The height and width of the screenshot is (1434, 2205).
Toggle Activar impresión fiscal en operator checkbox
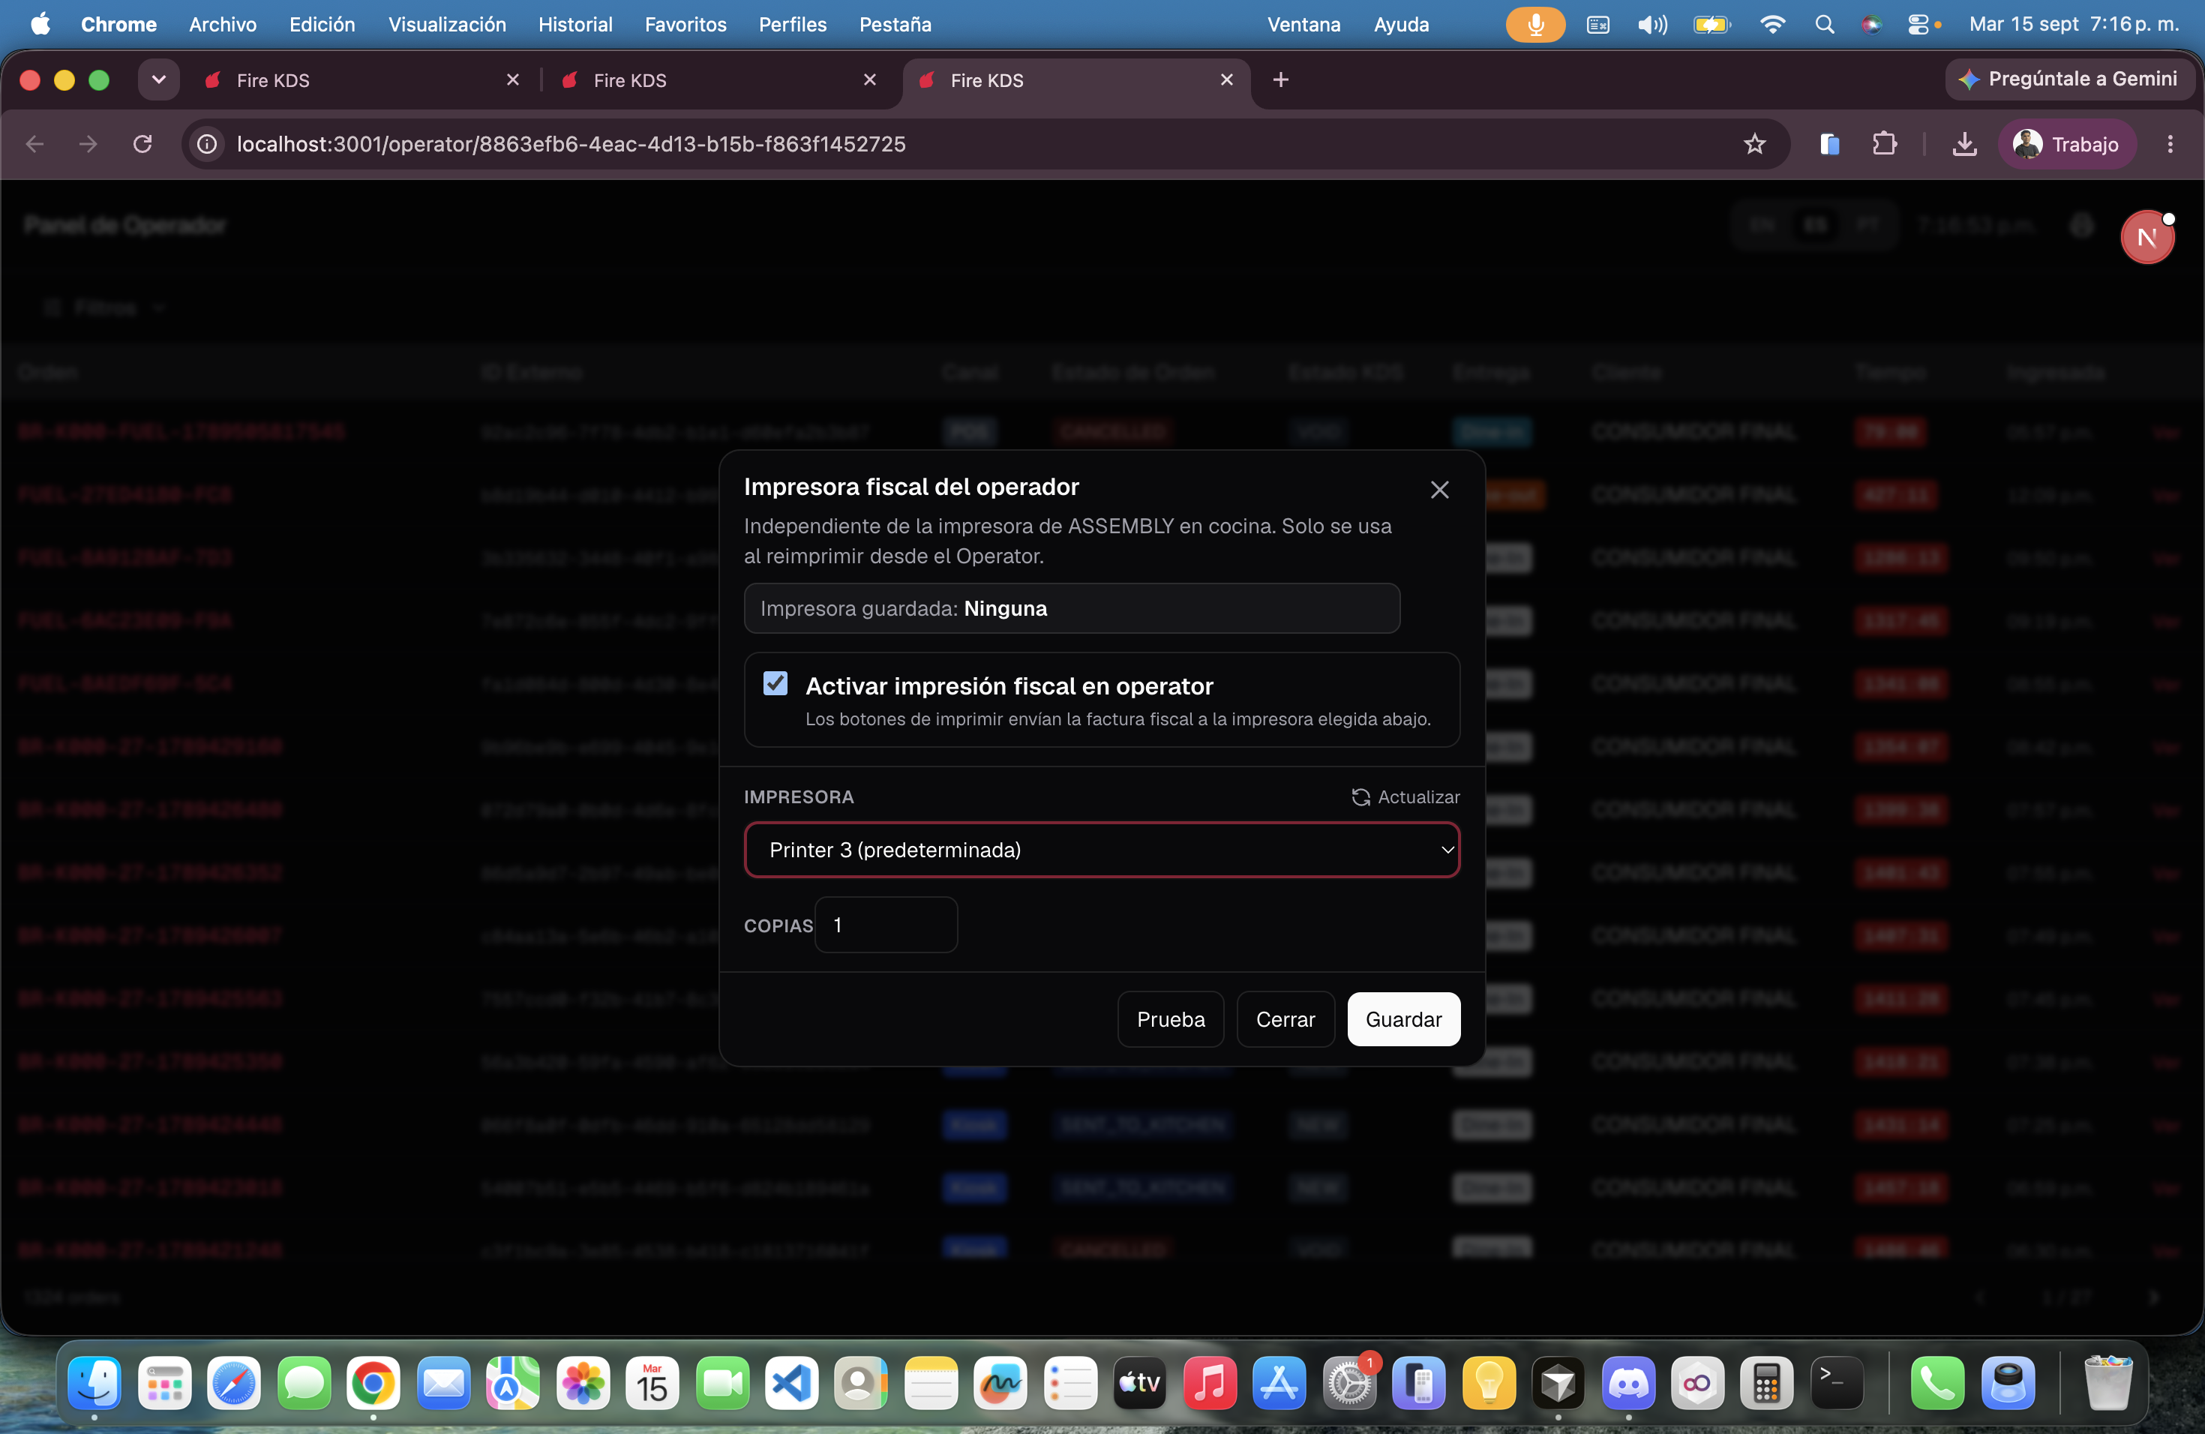tap(775, 684)
